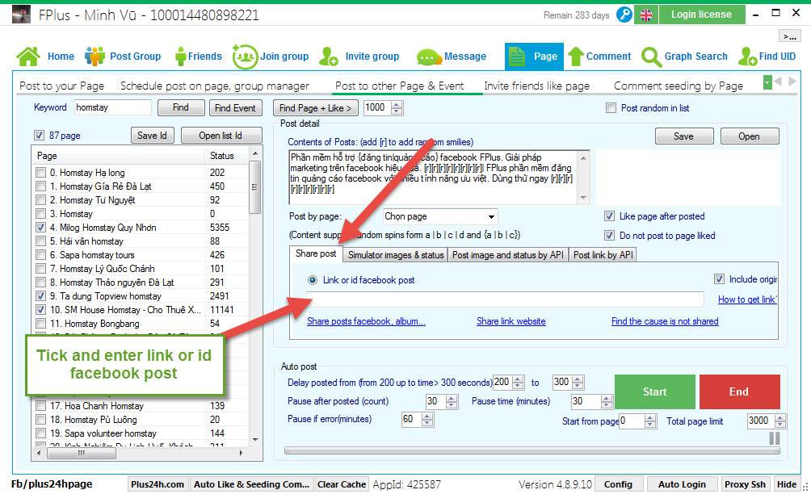Click the green Start button
This screenshot has height=494, width=811.
[x=655, y=391]
